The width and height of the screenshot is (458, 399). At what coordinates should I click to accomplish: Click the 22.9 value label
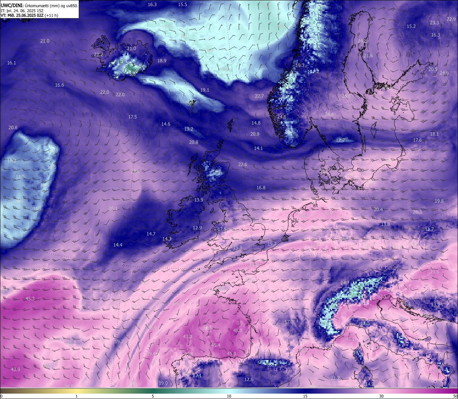[x=451, y=19]
